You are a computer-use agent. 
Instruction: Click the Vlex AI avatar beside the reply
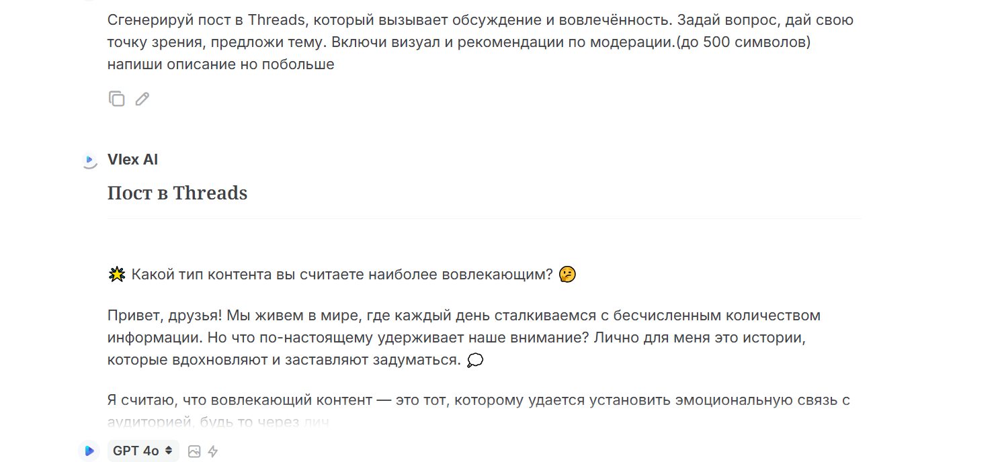(89, 160)
